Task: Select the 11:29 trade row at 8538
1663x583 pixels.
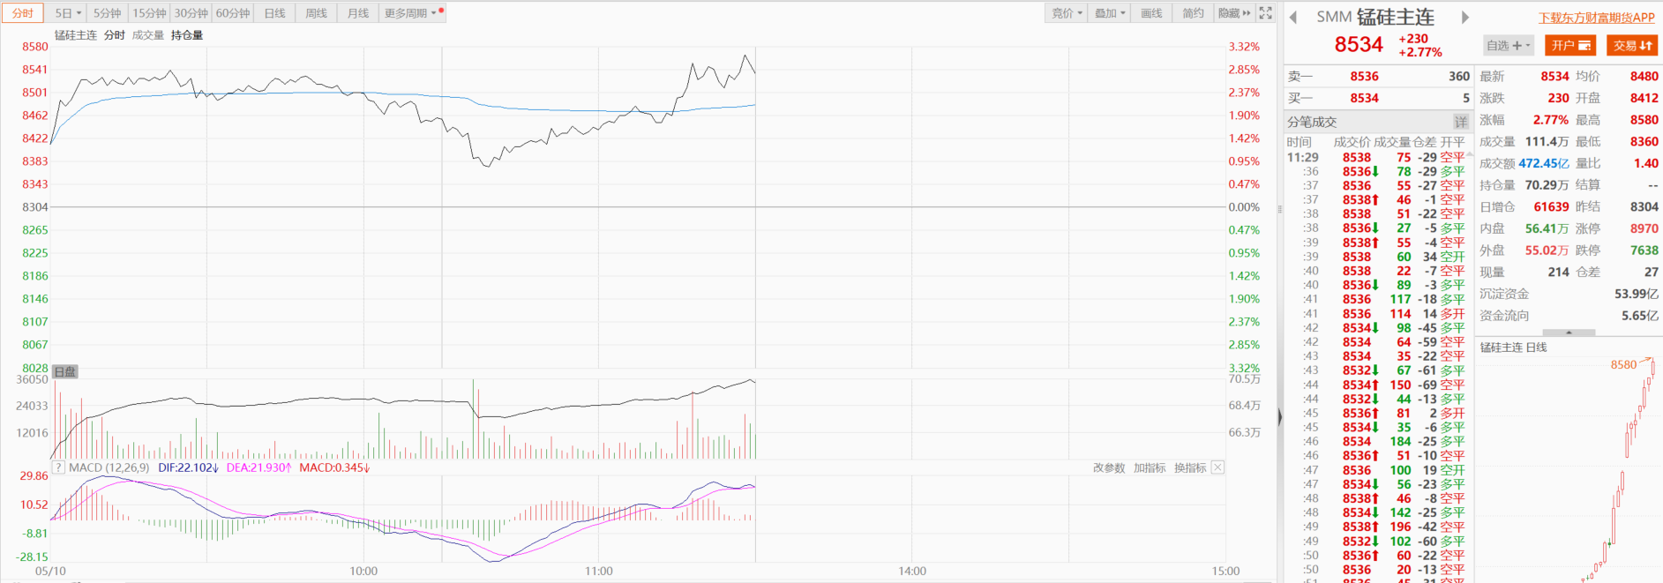Action: [x=1376, y=157]
